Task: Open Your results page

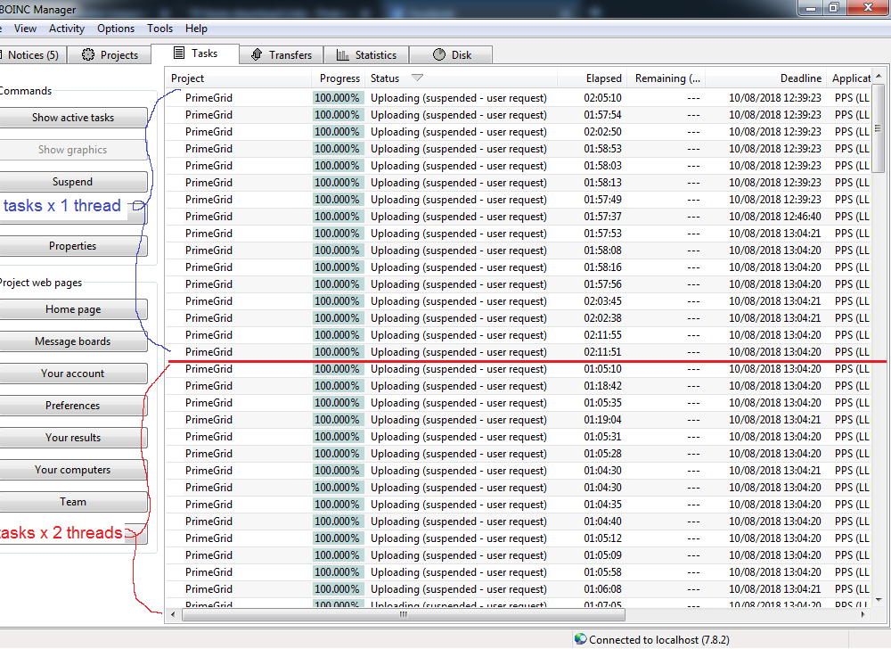Action: [73, 438]
